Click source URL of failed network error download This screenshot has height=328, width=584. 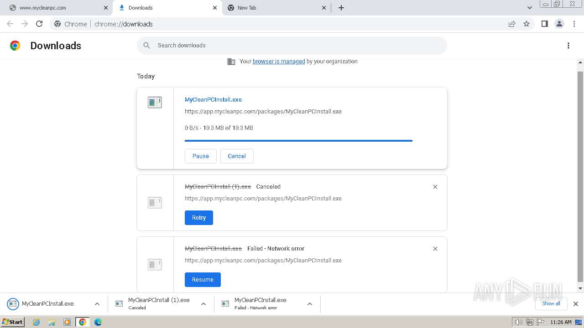pyautogui.click(x=263, y=261)
